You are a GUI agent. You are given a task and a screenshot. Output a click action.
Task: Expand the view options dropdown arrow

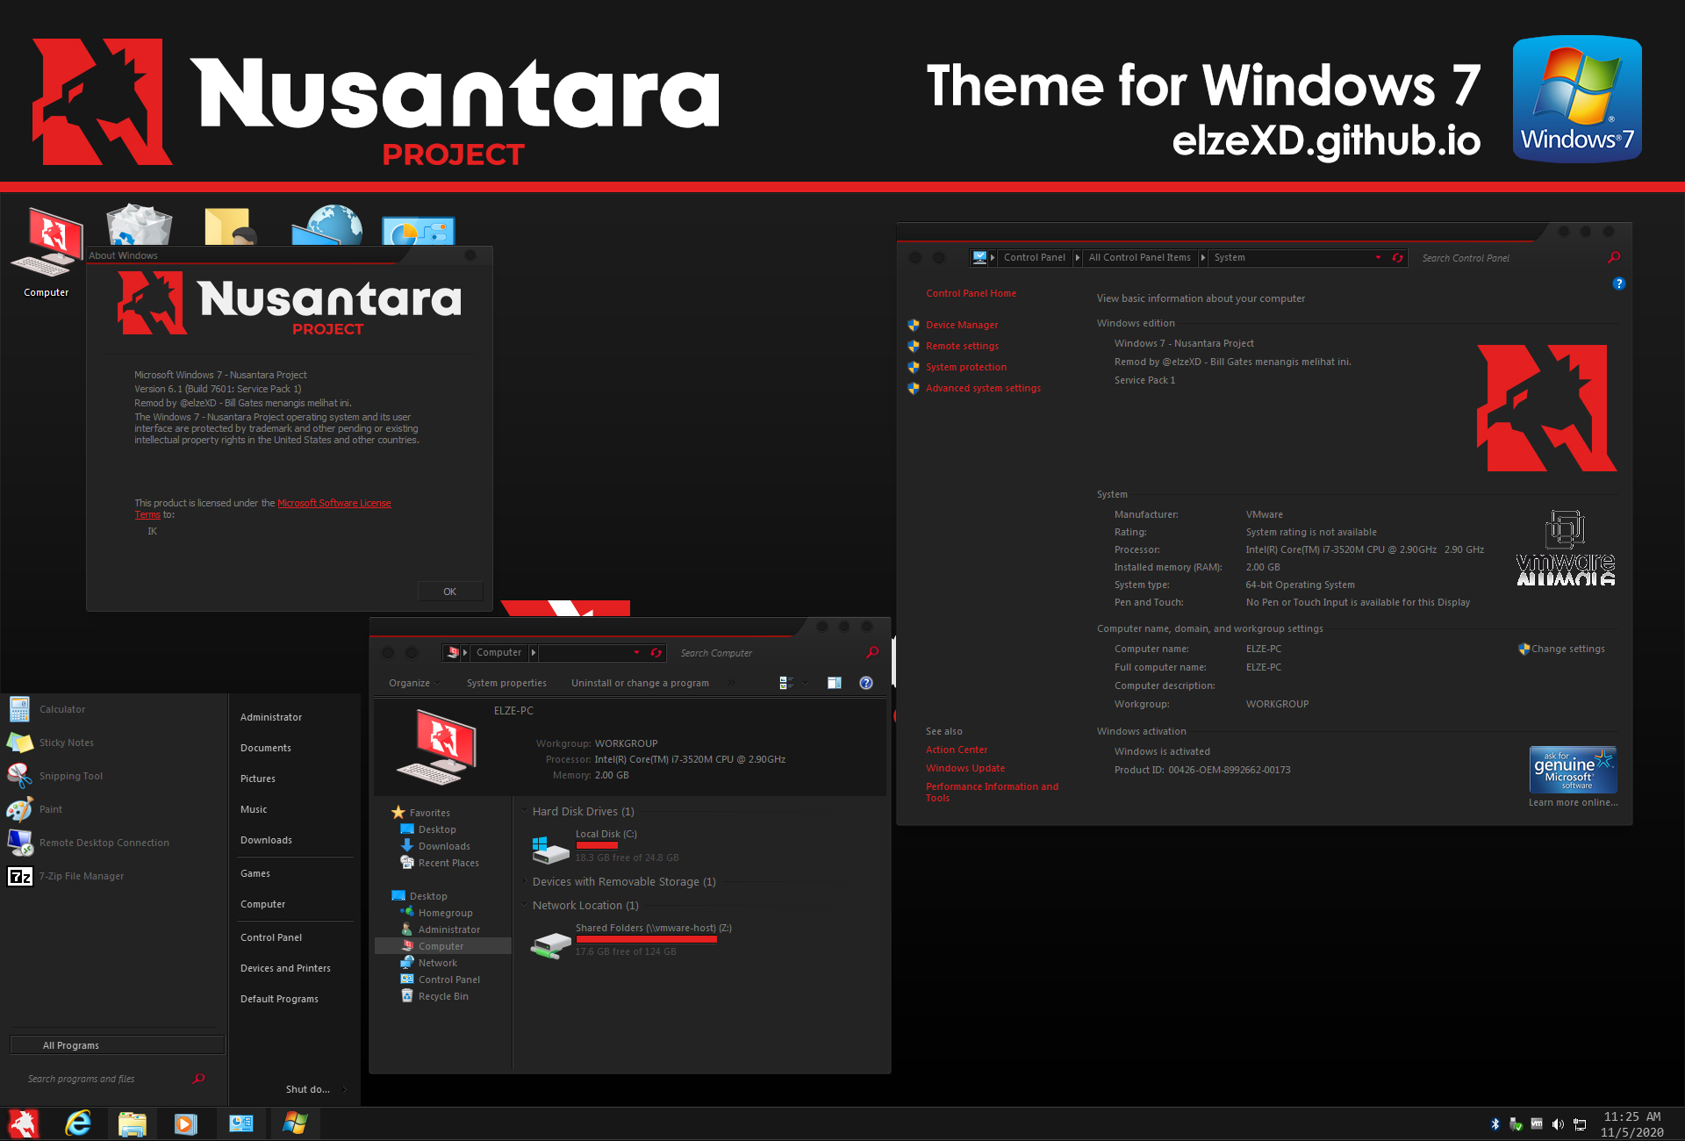[x=805, y=683]
